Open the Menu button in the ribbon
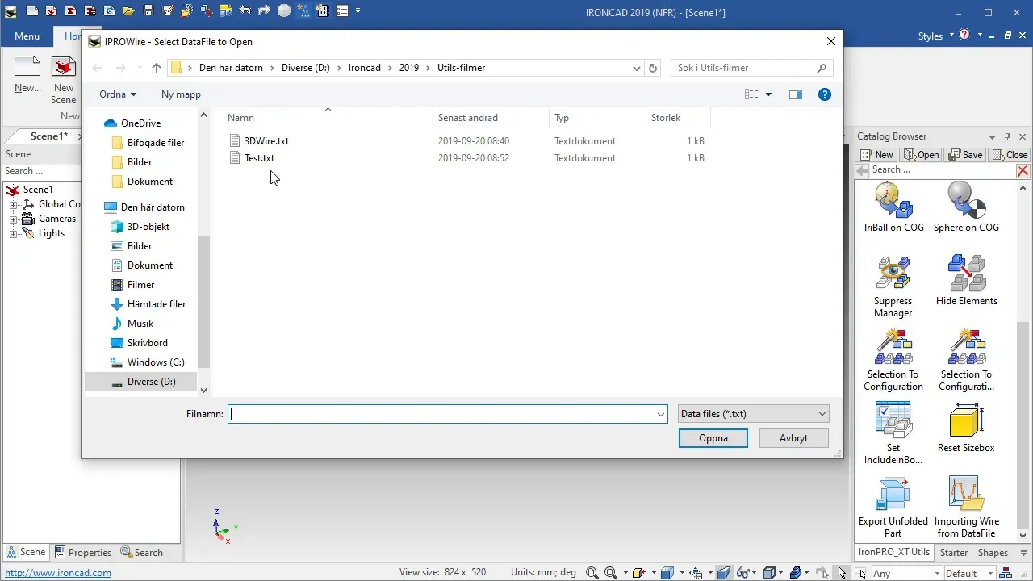 [x=27, y=36]
